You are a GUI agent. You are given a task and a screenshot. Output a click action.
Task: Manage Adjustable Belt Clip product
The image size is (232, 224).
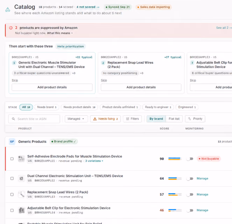click(202, 210)
